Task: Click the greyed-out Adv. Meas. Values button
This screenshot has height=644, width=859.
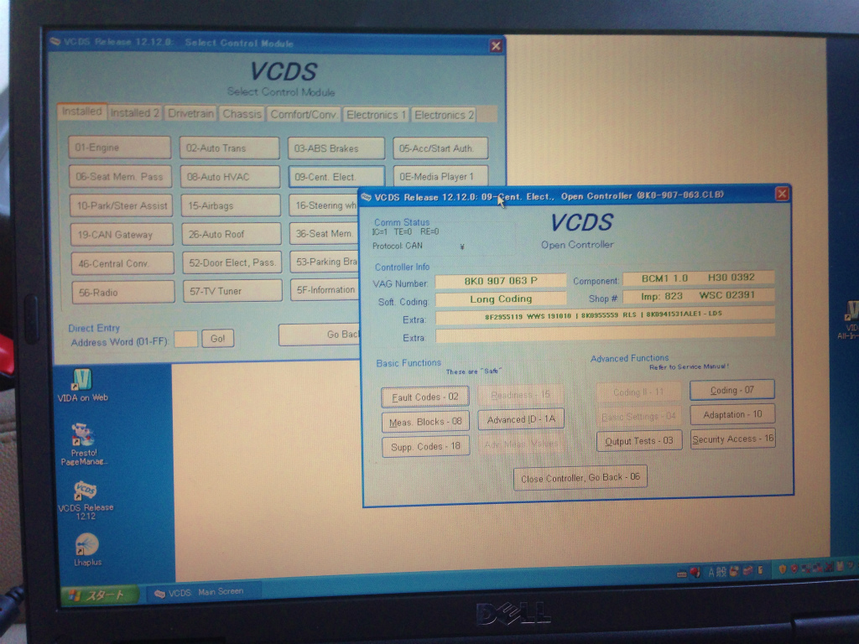Action: coord(522,444)
